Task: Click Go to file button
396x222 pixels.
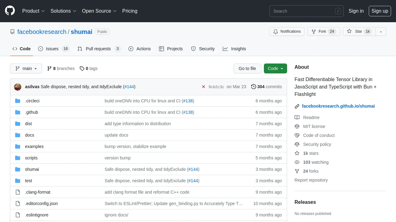Action: point(247,68)
